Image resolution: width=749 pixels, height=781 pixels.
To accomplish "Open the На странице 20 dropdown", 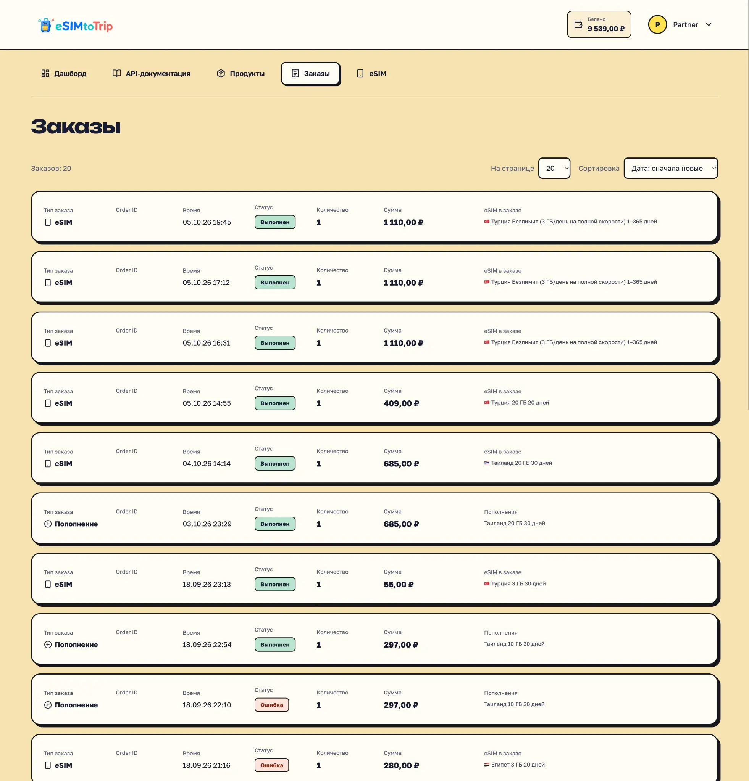I will 554,168.
